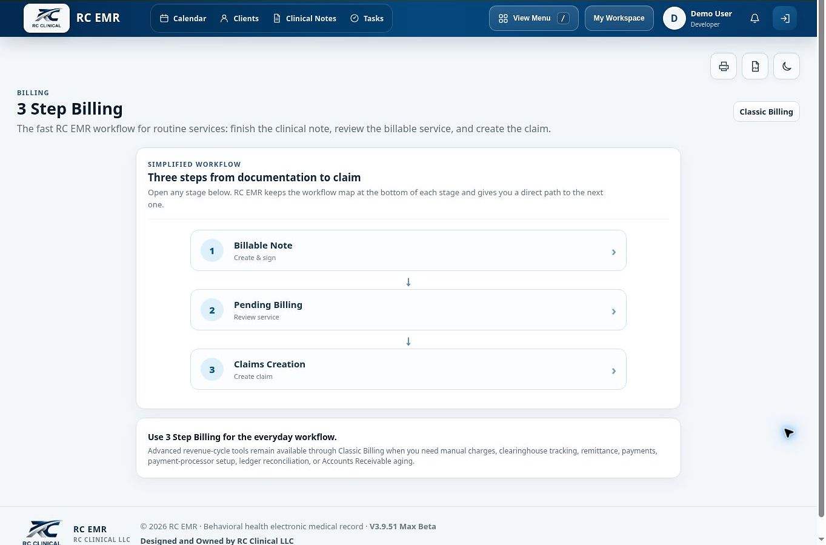
Task: Open the notifications bell
Action: click(x=754, y=18)
